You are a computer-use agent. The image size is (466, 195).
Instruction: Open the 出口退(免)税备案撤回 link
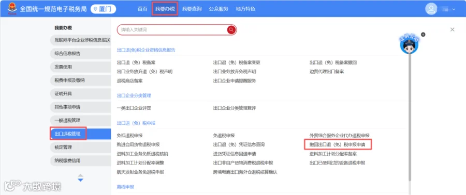(333, 63)
